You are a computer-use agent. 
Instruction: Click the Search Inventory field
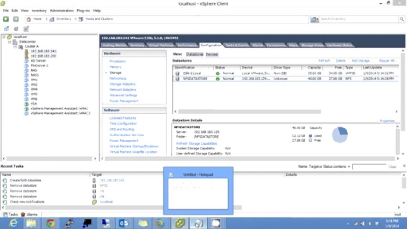coord(359,19)
